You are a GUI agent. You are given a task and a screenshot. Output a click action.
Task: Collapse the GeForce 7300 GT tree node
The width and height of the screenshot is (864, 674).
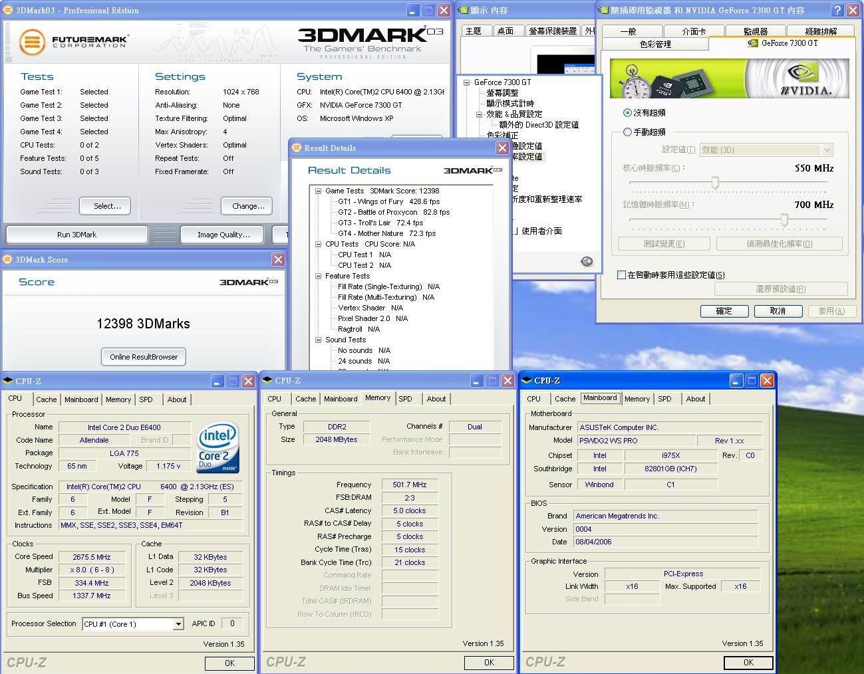pyautogui.click(x=467, y=82)
